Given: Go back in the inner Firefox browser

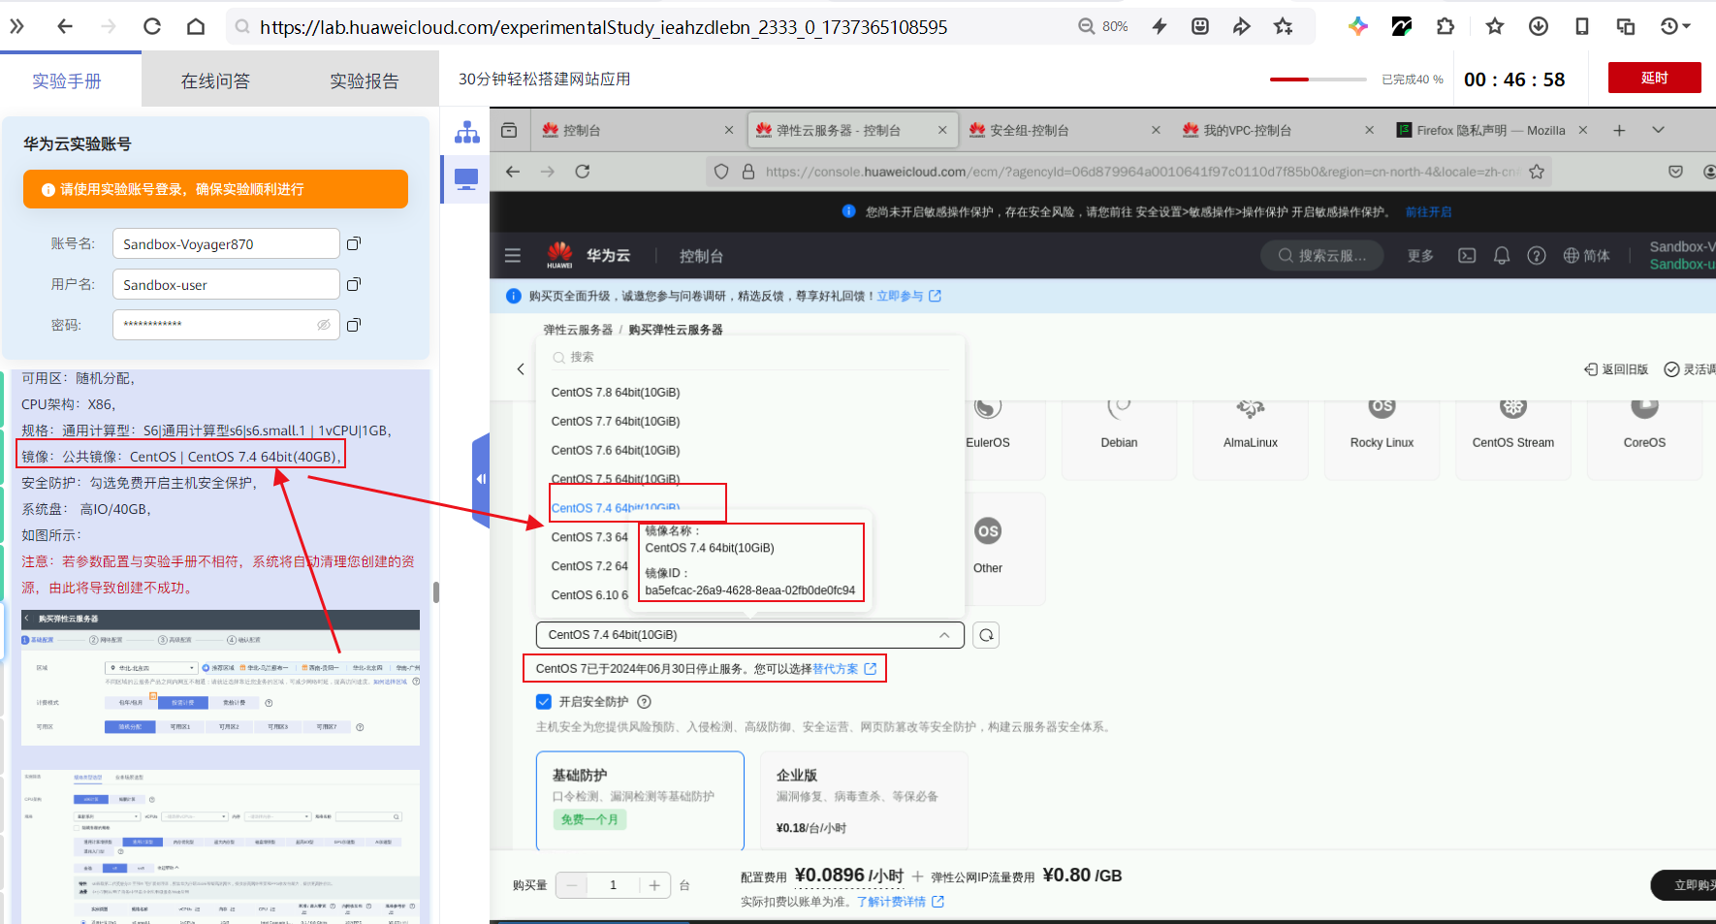Looking at the screenshot, I should coord(513,172).
